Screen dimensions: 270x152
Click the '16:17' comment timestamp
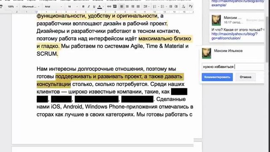tap(233, 22)
